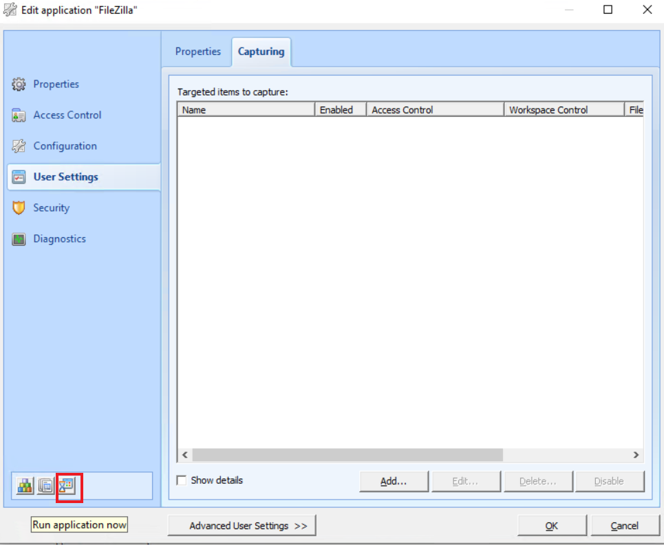Click the horizontal scrollbar right arrow

pyautogui.click(x=636, y=455)
